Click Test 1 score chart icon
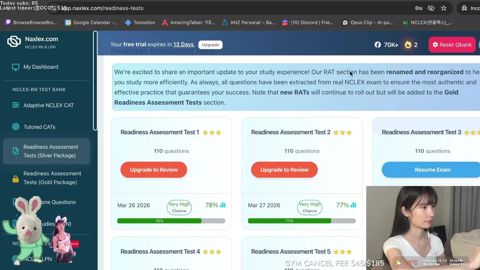Image resolution: width=480 pixels, height=270 pixels. [x=223, y=205]
